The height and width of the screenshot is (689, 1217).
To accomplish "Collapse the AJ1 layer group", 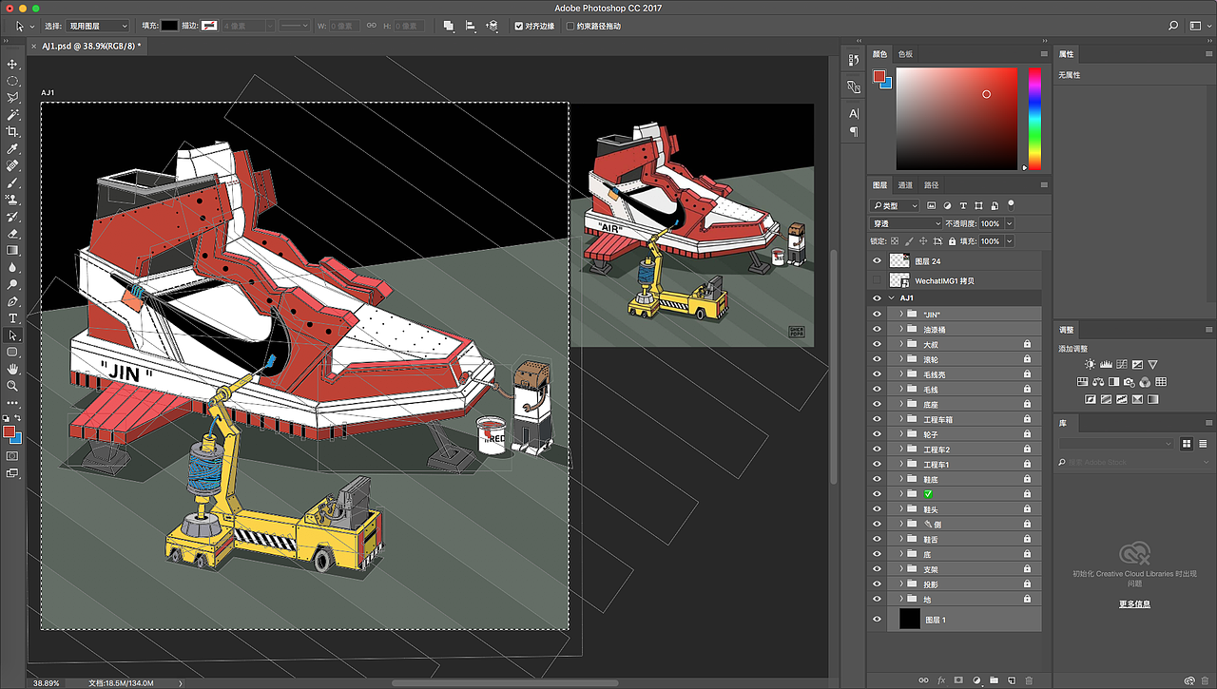I will (x=892, y=298).
